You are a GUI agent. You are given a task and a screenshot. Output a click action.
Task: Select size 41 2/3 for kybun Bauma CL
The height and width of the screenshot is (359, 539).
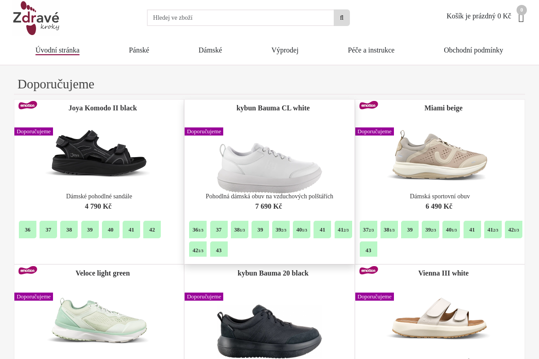pyautogui.click(x=343, y=229)
